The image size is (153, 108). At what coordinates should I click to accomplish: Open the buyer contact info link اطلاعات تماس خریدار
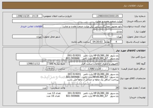(31, 27)
